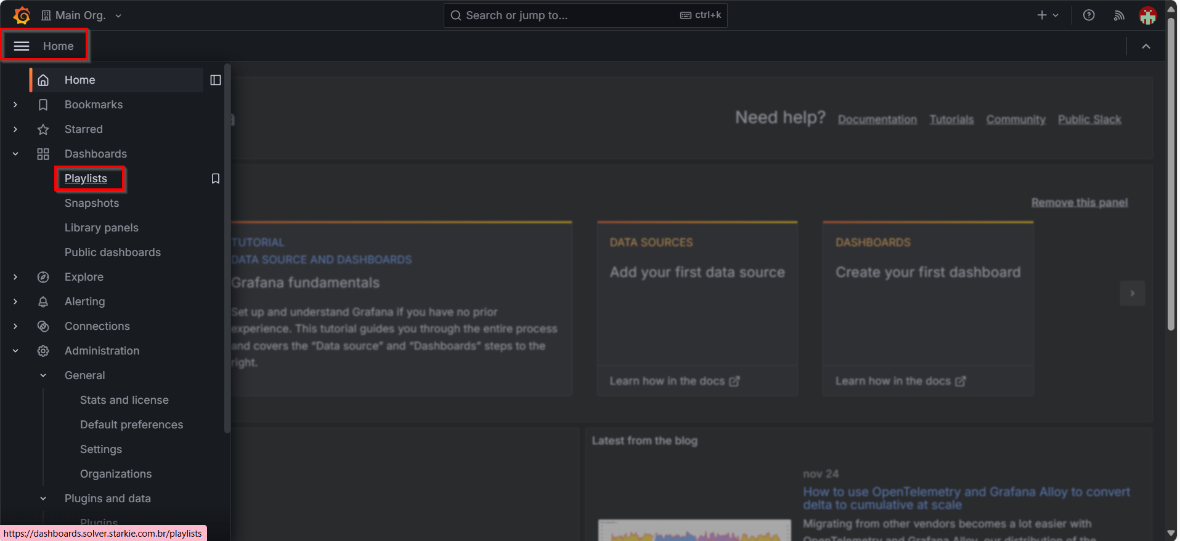Click the Home house icon

(43, 80)
